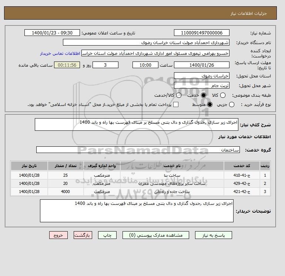285x276 pixels.
Task: Click the اطلاعات خدمات مورد نیاز heading
Action: [244, 137]
